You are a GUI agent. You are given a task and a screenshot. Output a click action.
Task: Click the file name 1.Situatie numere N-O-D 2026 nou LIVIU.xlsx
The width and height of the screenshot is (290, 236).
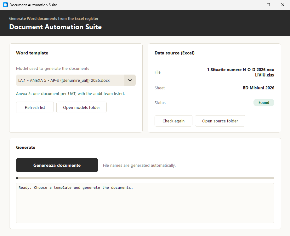241,72
